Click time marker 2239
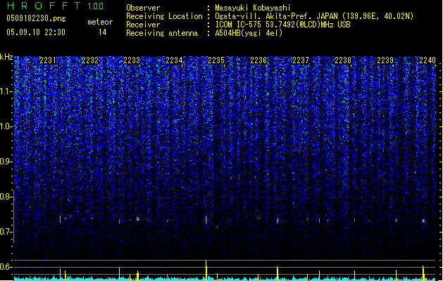 385,60
